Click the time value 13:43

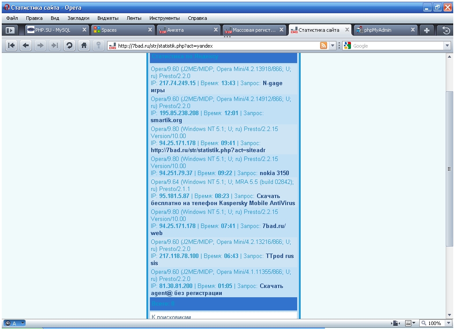coord(228,83)
